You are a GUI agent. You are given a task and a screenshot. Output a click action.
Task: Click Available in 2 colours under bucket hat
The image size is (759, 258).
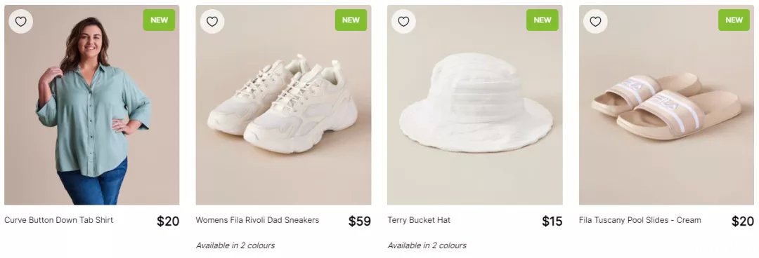[427, 245]
